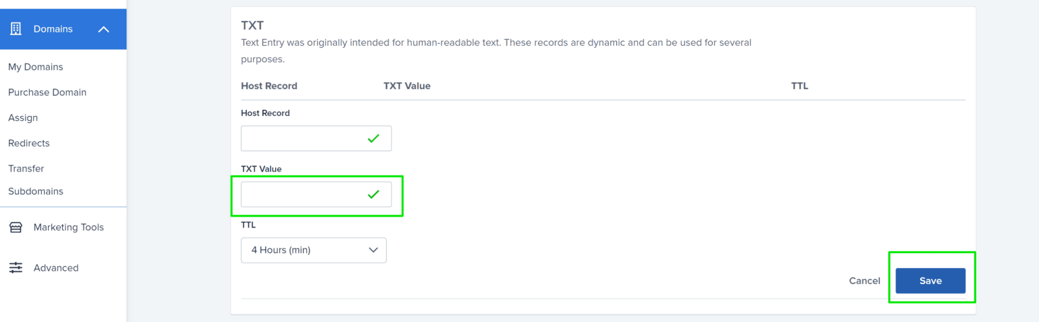Viewport: 1039px width, 322px height.
Task: Save the TXT record
Action: coord(930,281)
